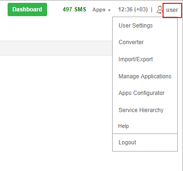
Task: Click the pipe separator beside the time
Action: (x=152, y=9)
